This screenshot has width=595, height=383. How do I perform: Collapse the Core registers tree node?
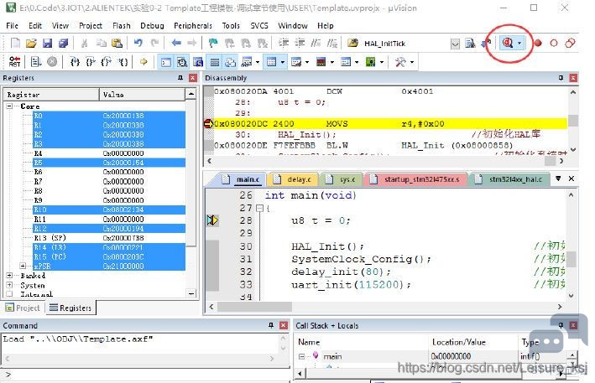tap(9, 106)
